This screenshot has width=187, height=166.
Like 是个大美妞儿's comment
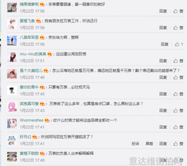178,77
